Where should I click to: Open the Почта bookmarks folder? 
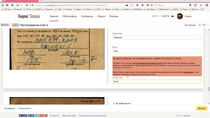point(27,9)
